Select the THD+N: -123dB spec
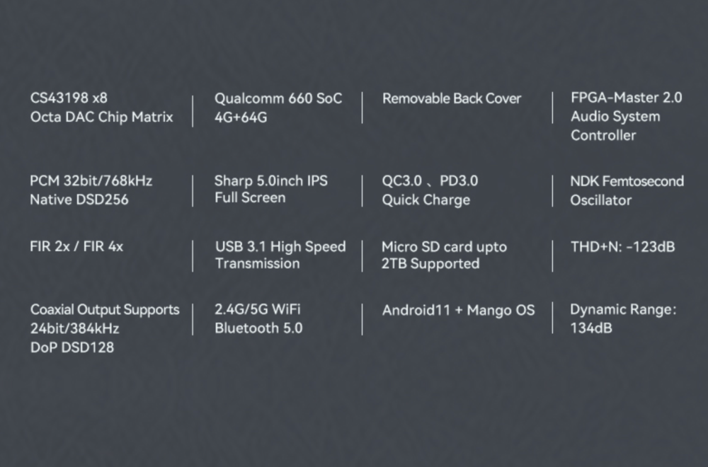Screen dimensions: 708x467 click(x=622, y=247)
